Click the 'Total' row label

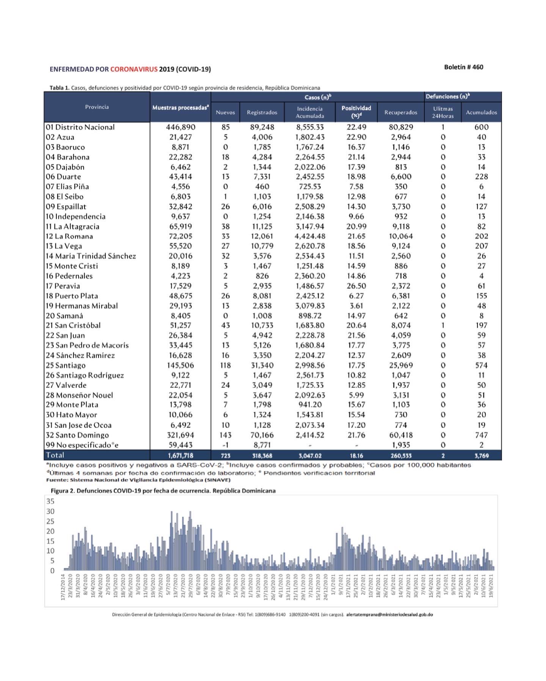point(55,455)
